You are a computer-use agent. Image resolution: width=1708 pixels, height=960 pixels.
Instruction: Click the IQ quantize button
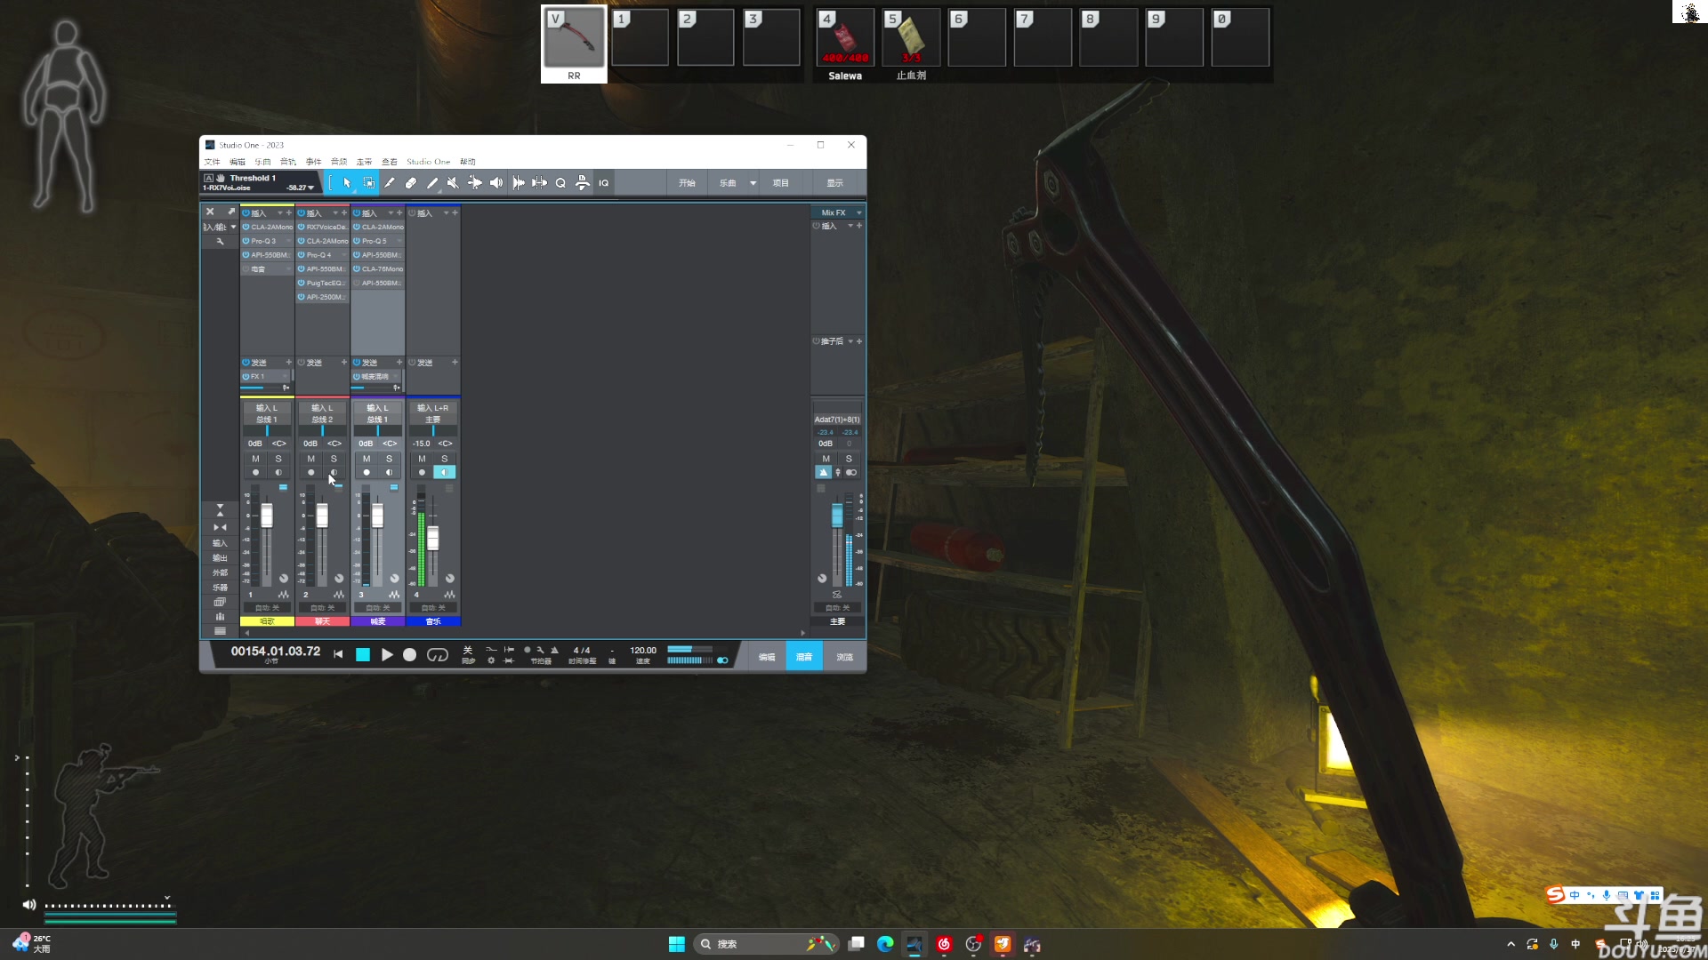pyautogui.click(x=603, y=183)
